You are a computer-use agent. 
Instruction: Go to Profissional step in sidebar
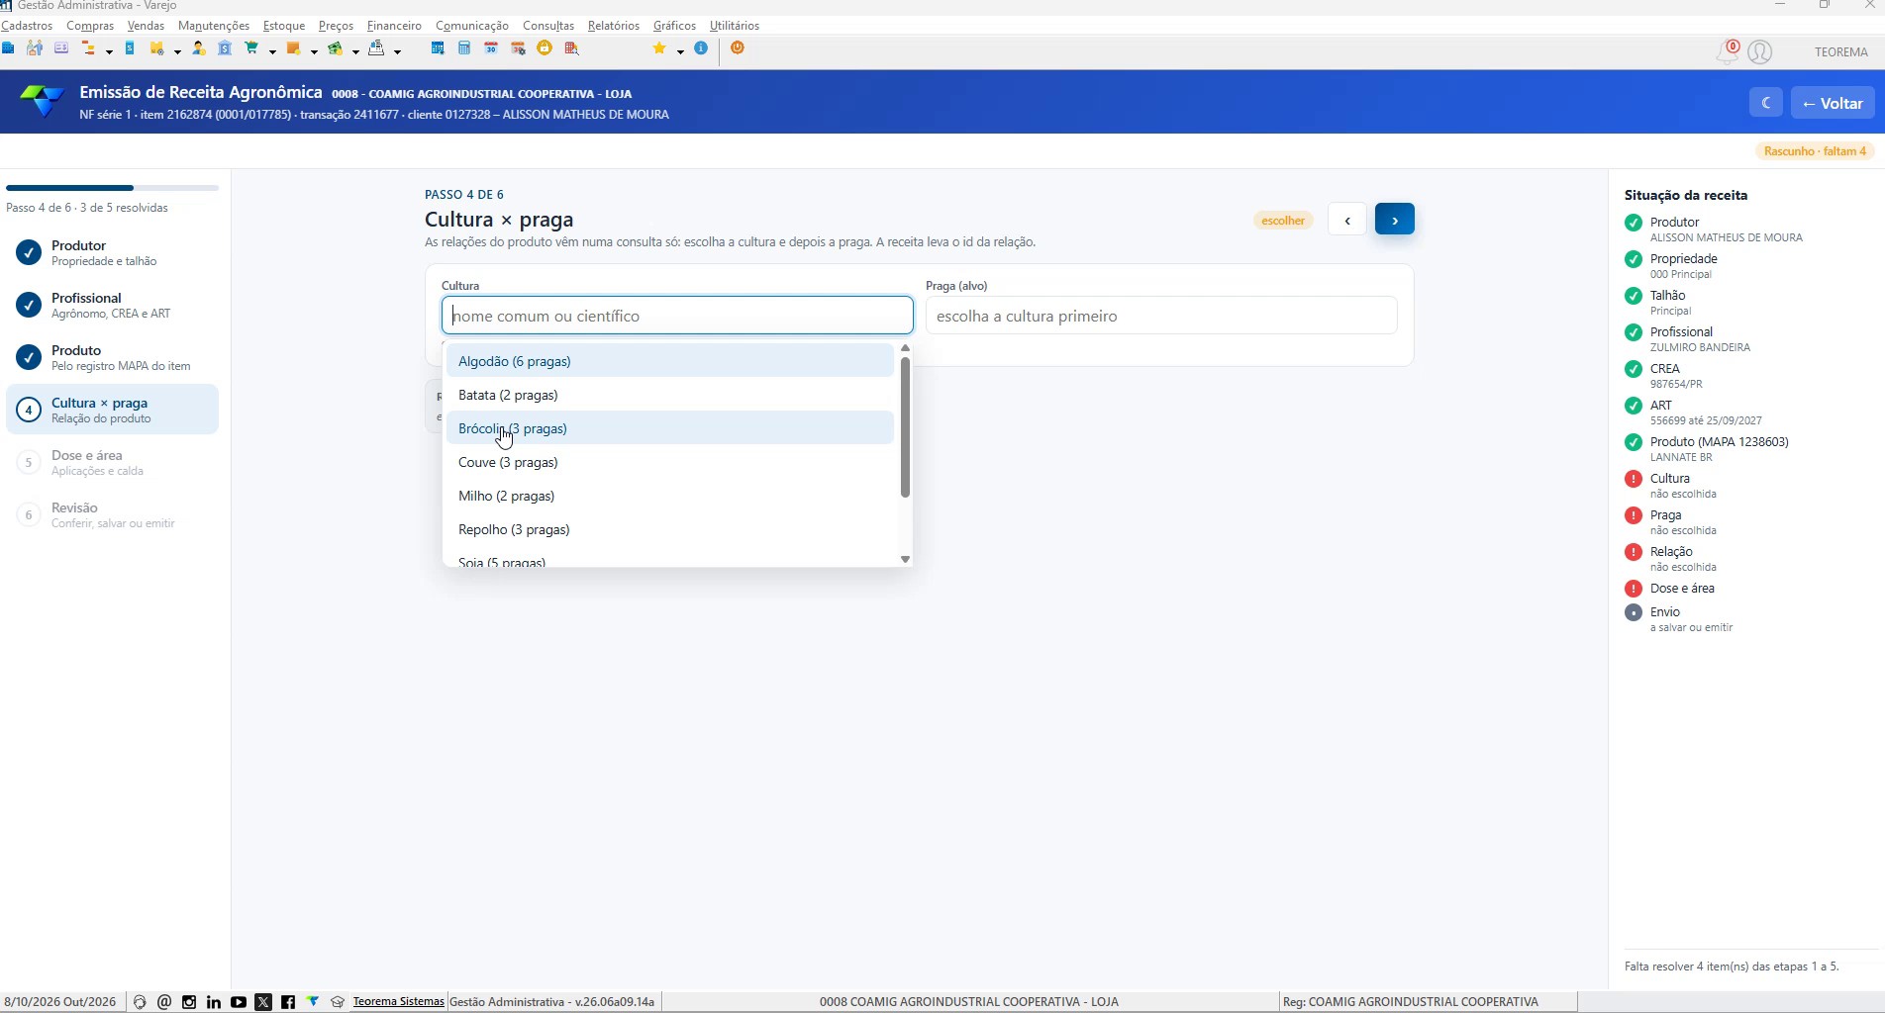tap(112, 305)
